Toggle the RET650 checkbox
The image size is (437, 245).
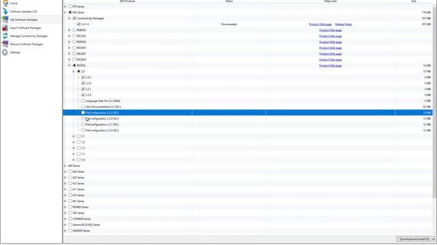(x=74, y=65)
